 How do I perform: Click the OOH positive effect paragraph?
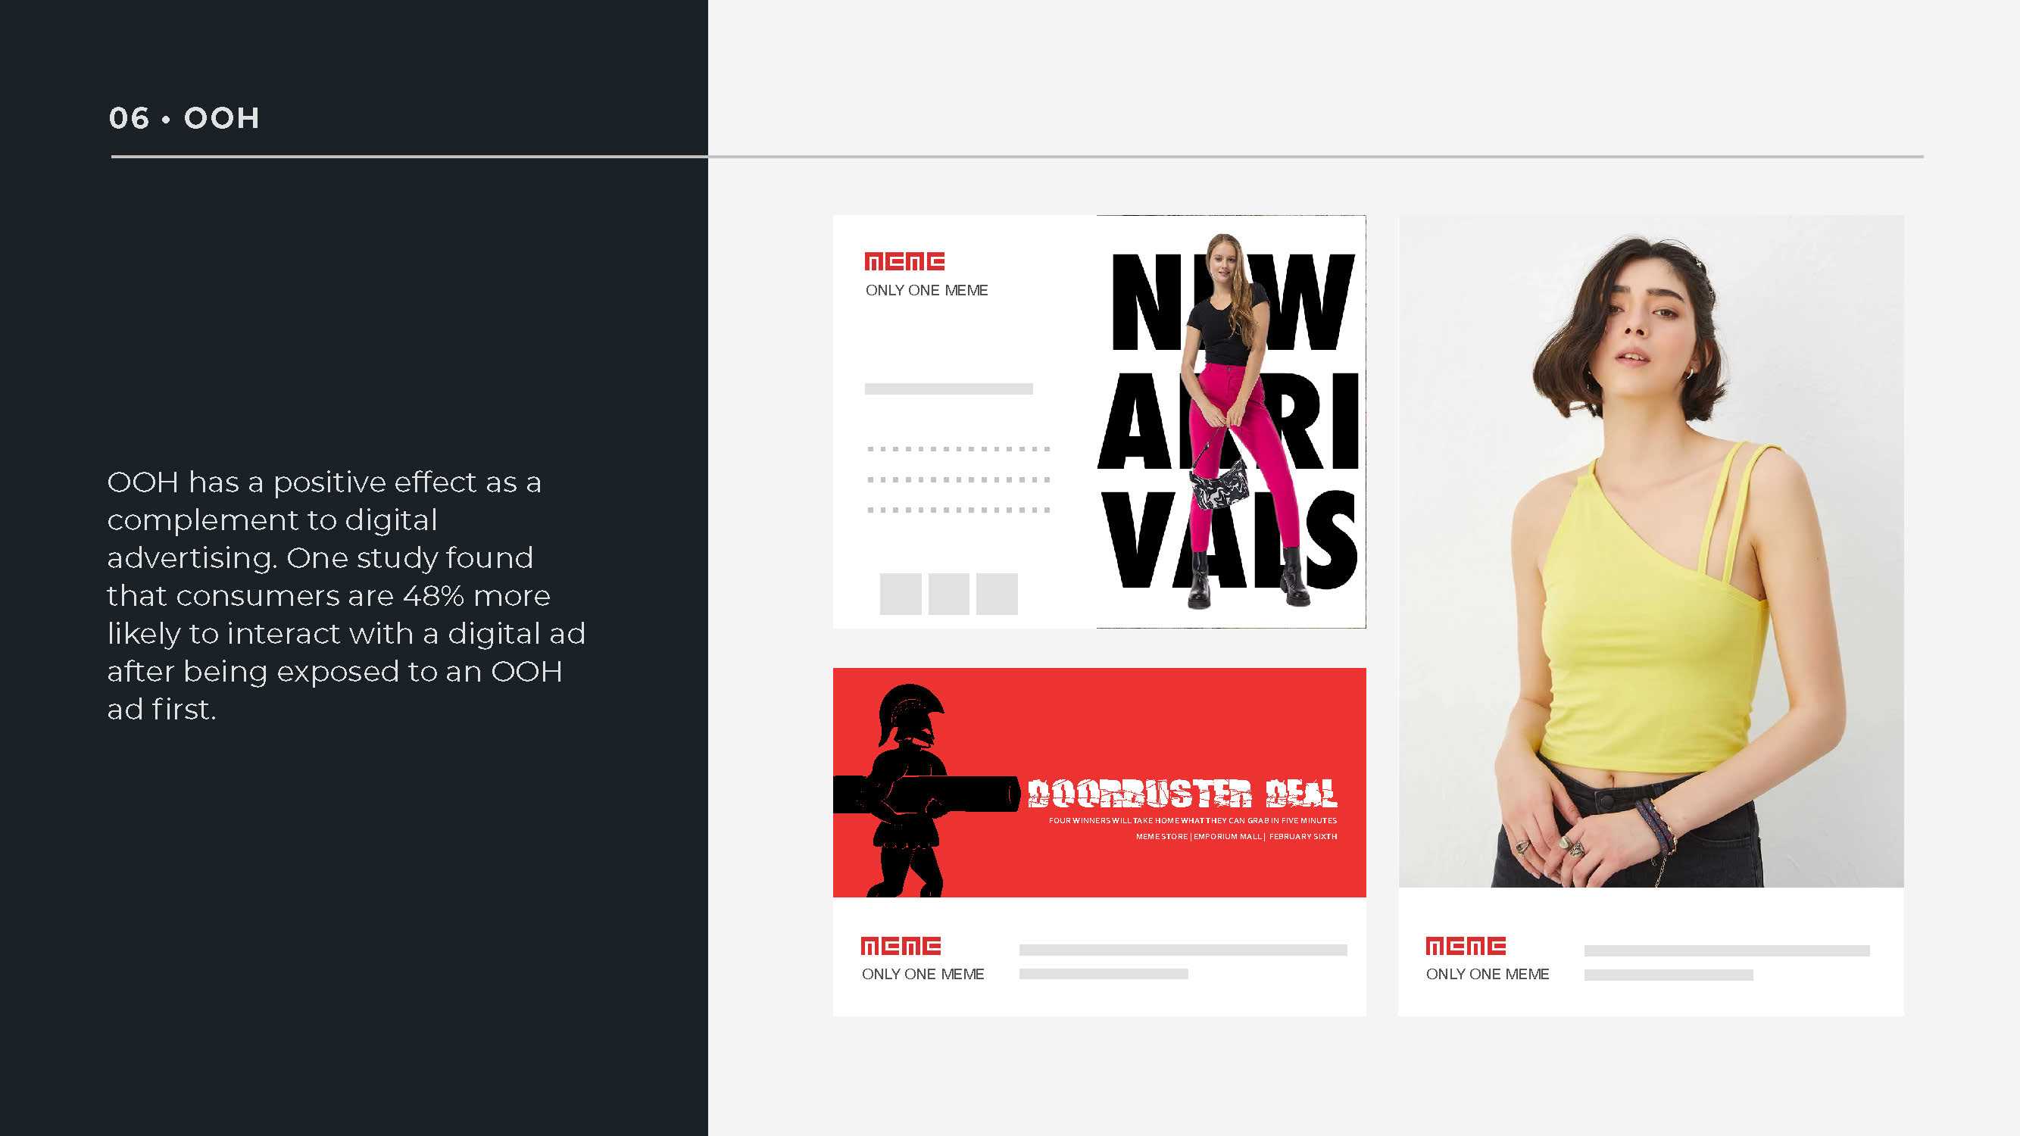tap(345, 595)
